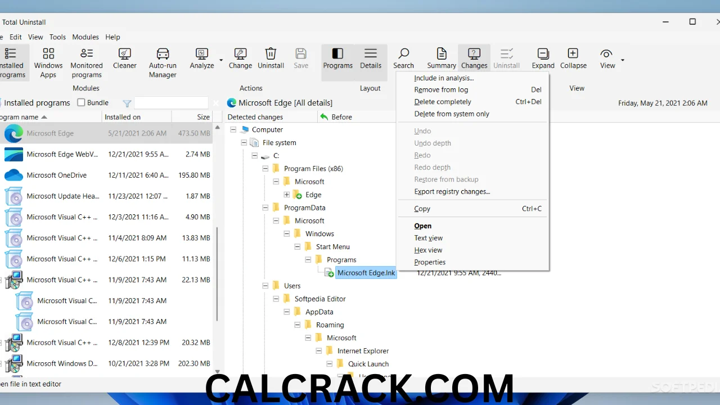720x405 pixels.
Task: Collapse the Computer tree node
Action: click(233, 129)
